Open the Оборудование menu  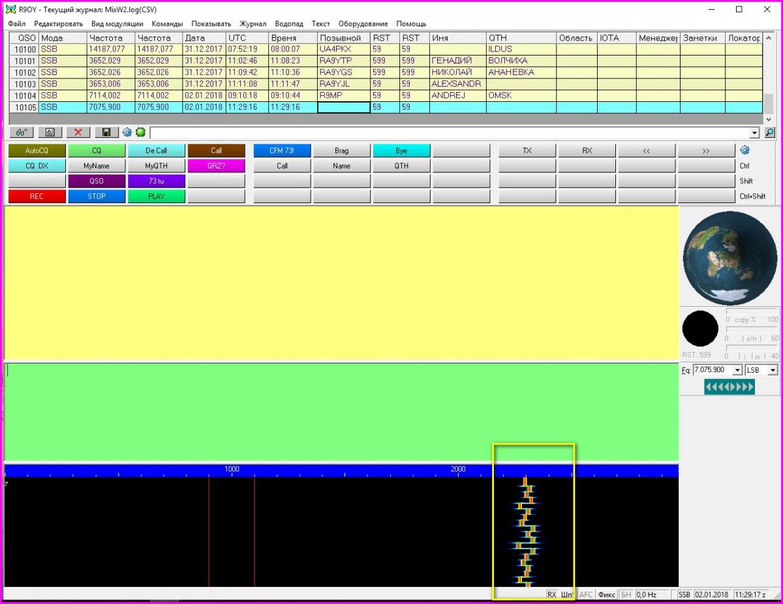pyautogui.click(x=363, y=24)
